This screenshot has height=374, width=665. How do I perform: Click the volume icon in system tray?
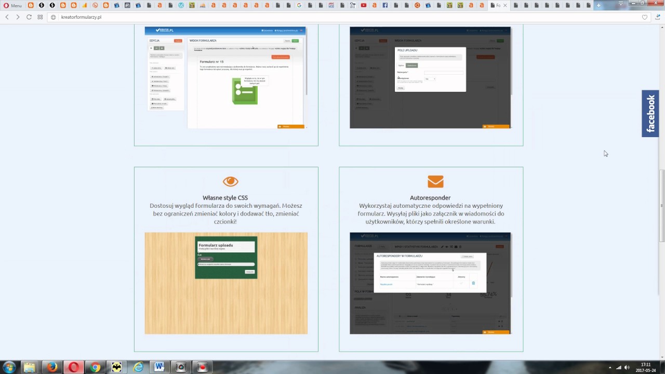point(627,367)
